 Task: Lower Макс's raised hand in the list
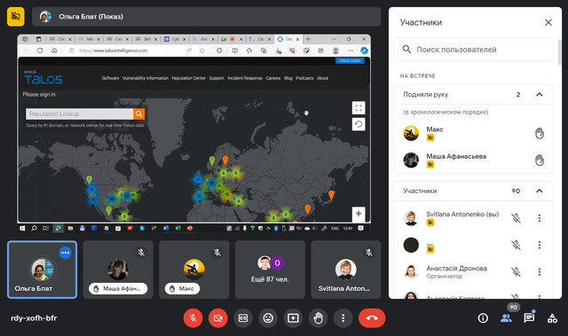(540, 134)
